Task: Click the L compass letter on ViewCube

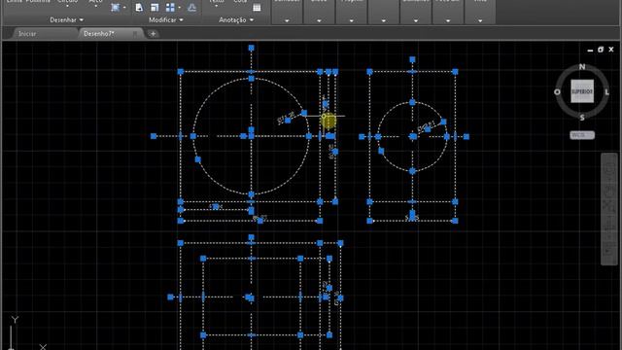Action: click(606, 92)
